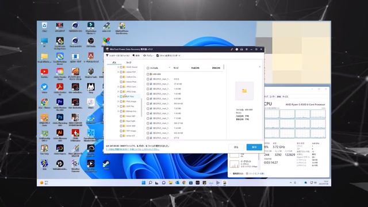Open the Steam desktop icon

point(106,164)
